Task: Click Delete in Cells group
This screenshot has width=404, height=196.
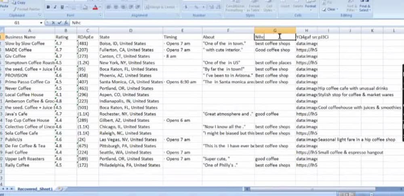Action: tap(298, 6)
